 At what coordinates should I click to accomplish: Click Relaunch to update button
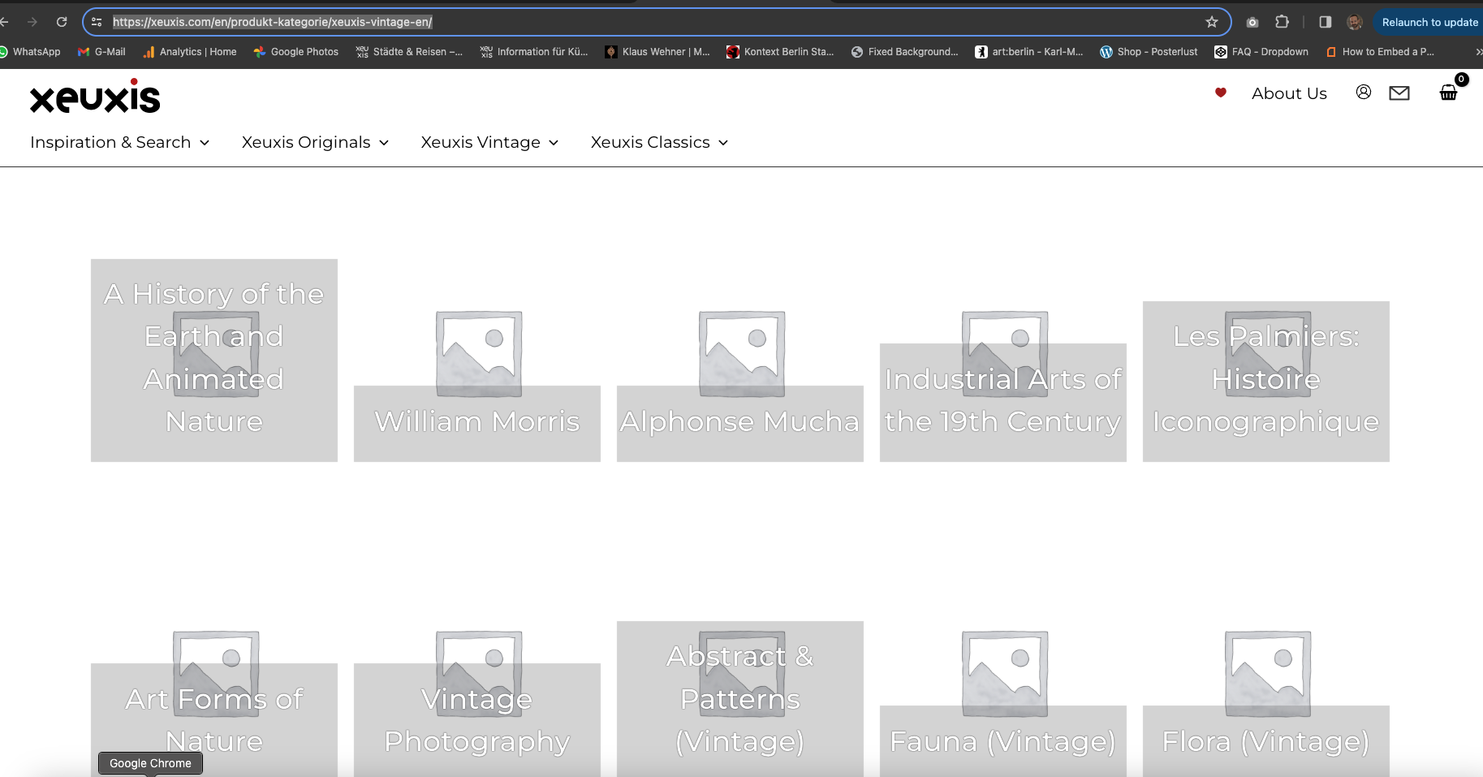click(x=1429, y=22)
